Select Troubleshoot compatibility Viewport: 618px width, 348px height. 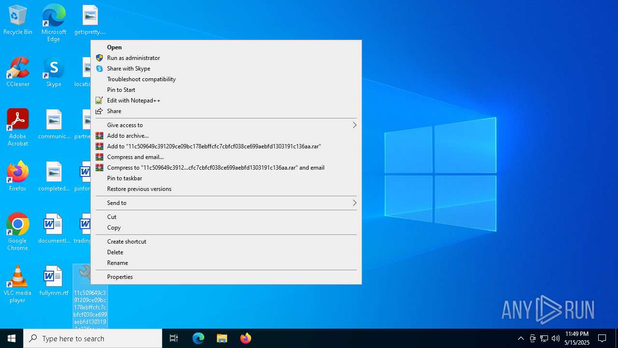click(226, 79)
